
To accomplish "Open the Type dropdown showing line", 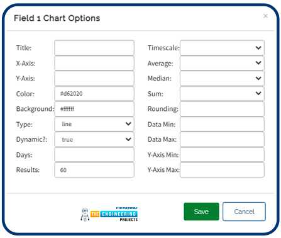I will coord(94,124).
